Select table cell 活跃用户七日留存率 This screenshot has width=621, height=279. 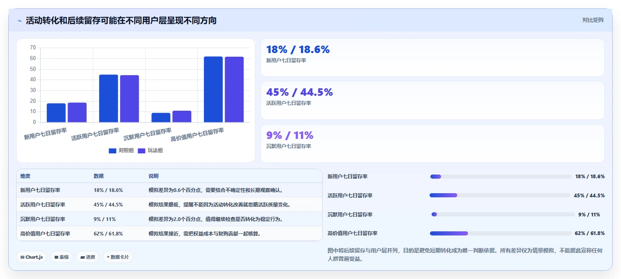pos(43,205)
